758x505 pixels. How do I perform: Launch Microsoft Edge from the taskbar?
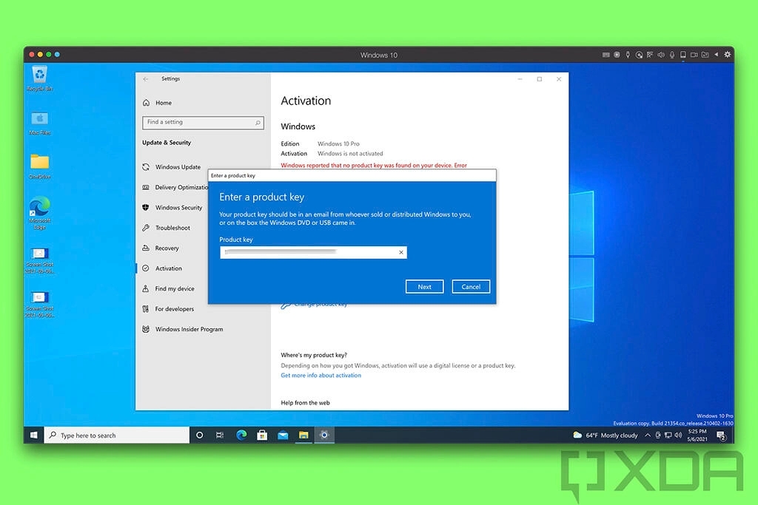coord(241,435)
